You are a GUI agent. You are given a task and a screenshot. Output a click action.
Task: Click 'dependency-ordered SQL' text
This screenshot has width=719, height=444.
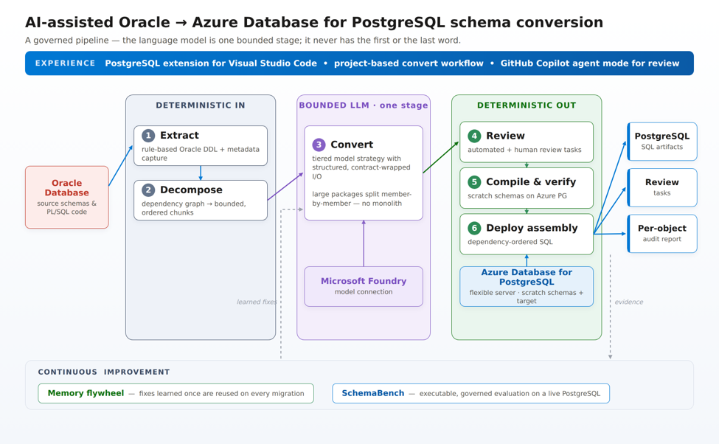510,242
